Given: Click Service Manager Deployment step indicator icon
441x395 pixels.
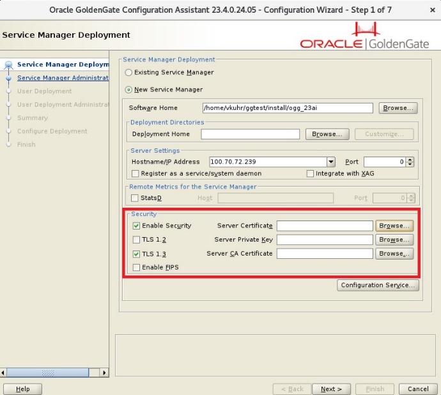Looking at the screenshot, I should click(9, 65).
